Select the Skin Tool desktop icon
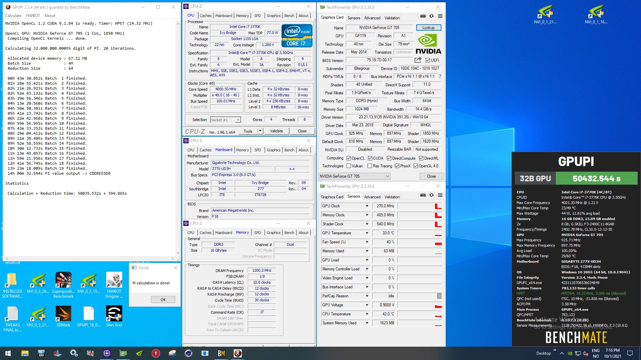641x360 pixels. (114, 317)
